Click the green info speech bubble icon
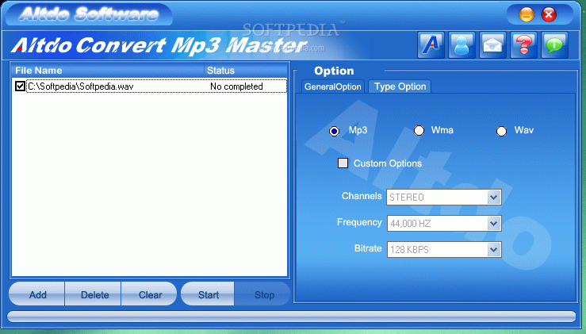 click(554, 45)
